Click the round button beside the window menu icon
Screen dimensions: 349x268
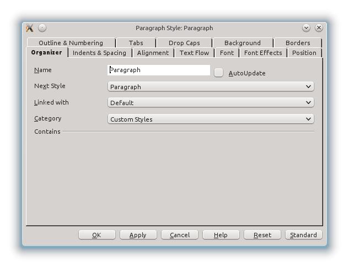pos(42,28)
